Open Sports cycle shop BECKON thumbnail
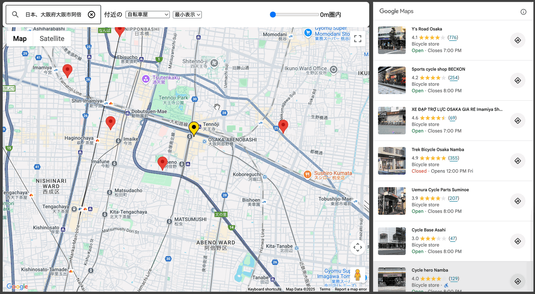Image resolution: width=535 pixels, height=294 pixels. point(392,80)
